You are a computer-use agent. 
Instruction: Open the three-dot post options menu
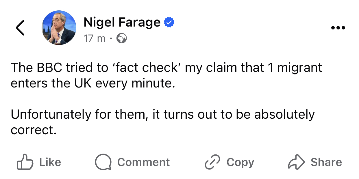pyautogui.click(x=338, y=28)
